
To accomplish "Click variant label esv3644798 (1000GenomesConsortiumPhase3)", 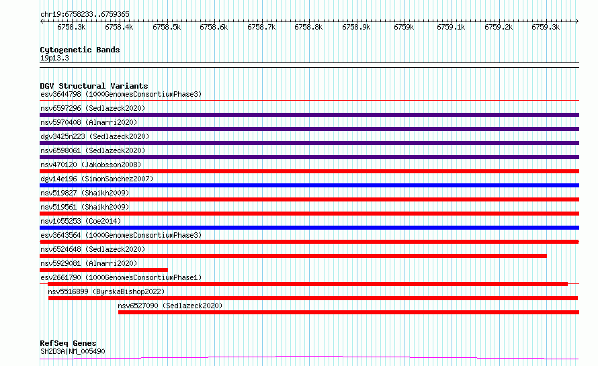I will [121, 94].
